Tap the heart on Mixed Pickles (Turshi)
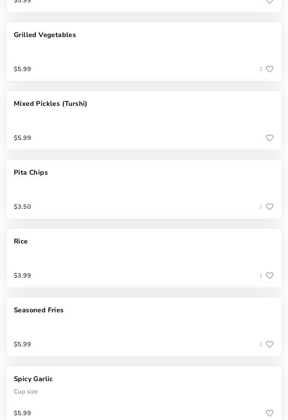This screenshot has height=420, width=288. [x=270, y=138]
